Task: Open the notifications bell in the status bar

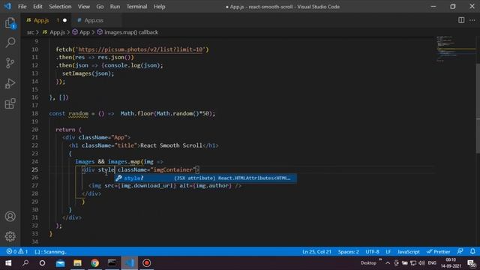Action: [x=472, y=252]
